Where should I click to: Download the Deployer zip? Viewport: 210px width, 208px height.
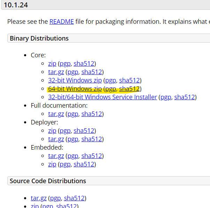click(x=52, y=131)
